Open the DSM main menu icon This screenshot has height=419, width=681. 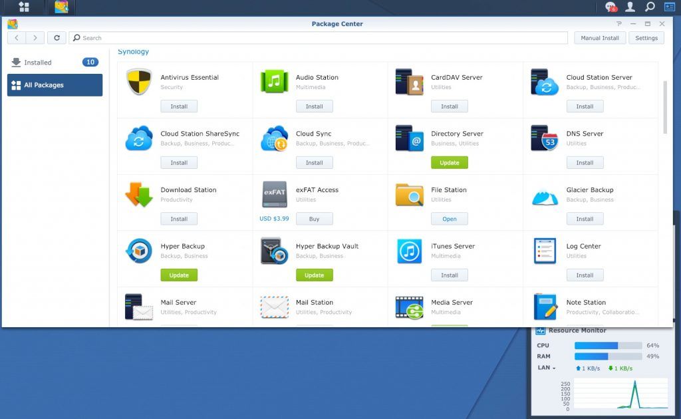(x=24, y=7)
